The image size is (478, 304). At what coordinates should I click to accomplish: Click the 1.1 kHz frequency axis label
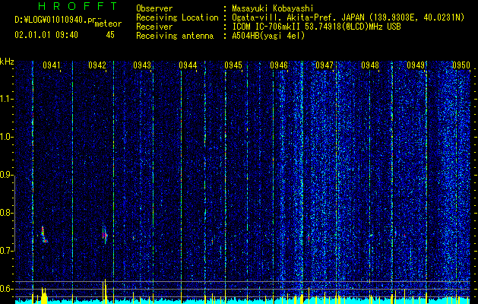[x=6, y=99]
